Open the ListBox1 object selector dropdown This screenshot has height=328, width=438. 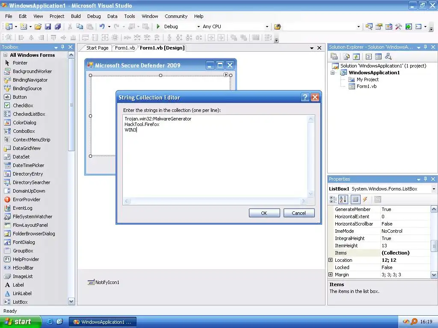click(x=434, y=189)
